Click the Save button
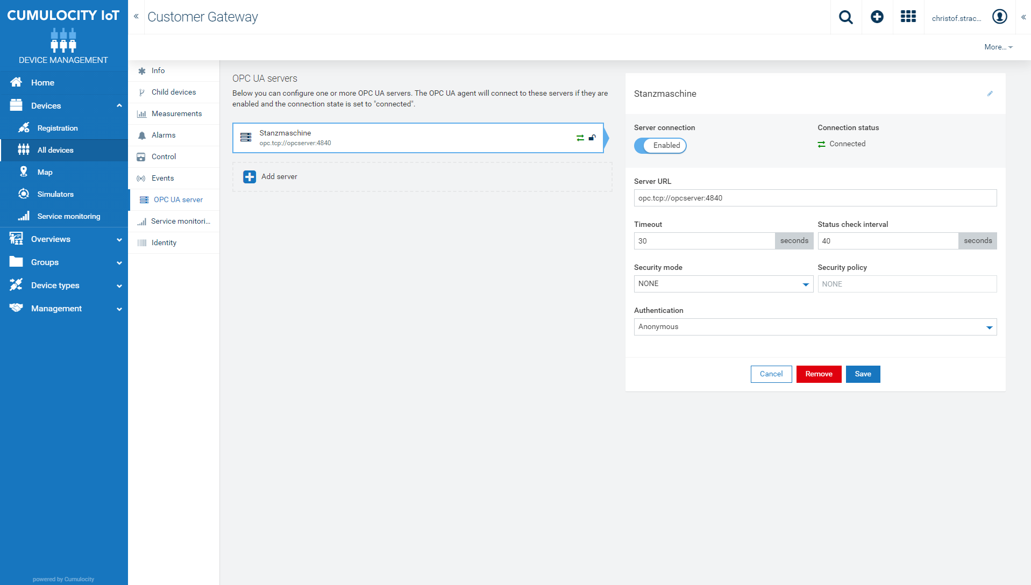1031x585 pixels. pyautogui.click(x=863, y=374)
